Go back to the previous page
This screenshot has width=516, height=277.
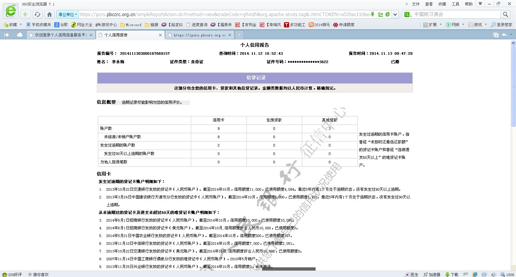click(x=25, y=14)
